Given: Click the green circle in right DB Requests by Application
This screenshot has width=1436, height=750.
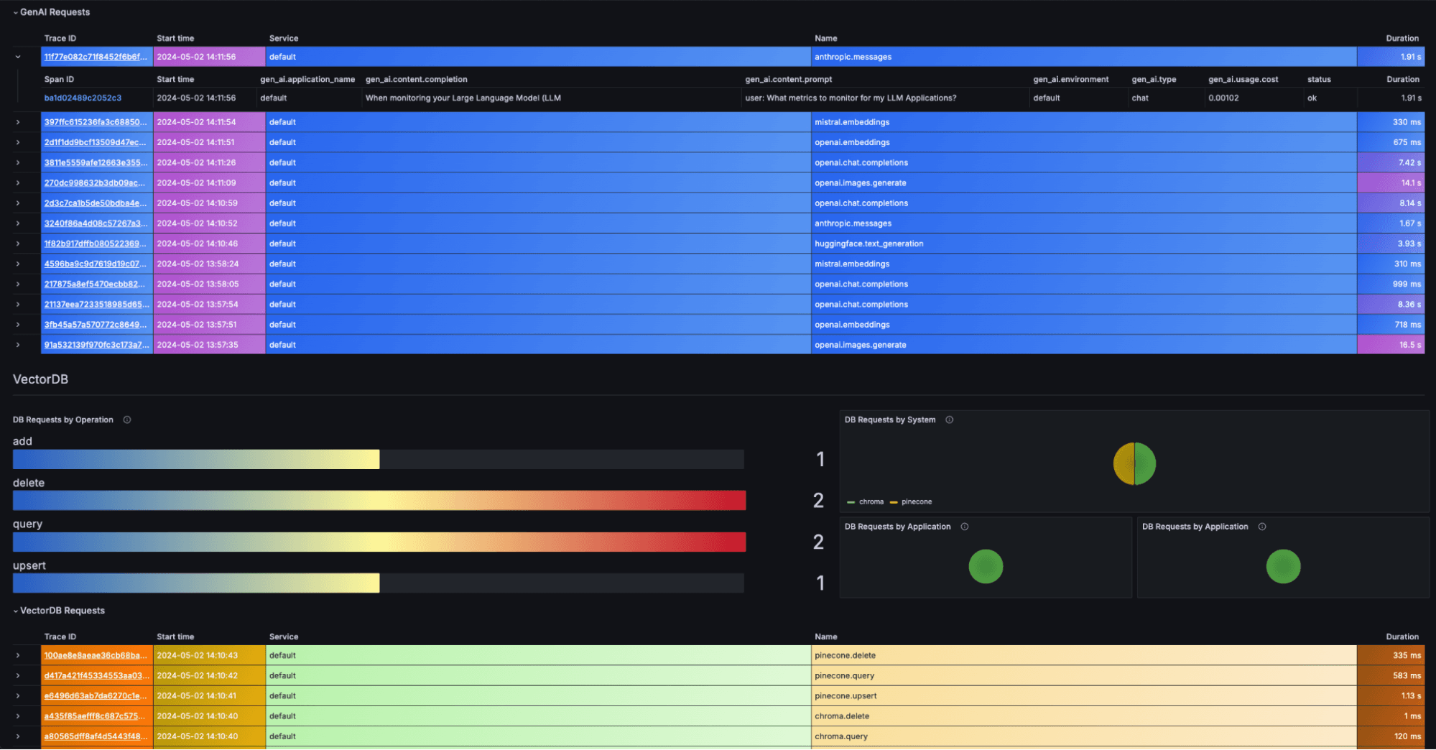Looking at the screenshot, I should click(x=1283, y=566).
